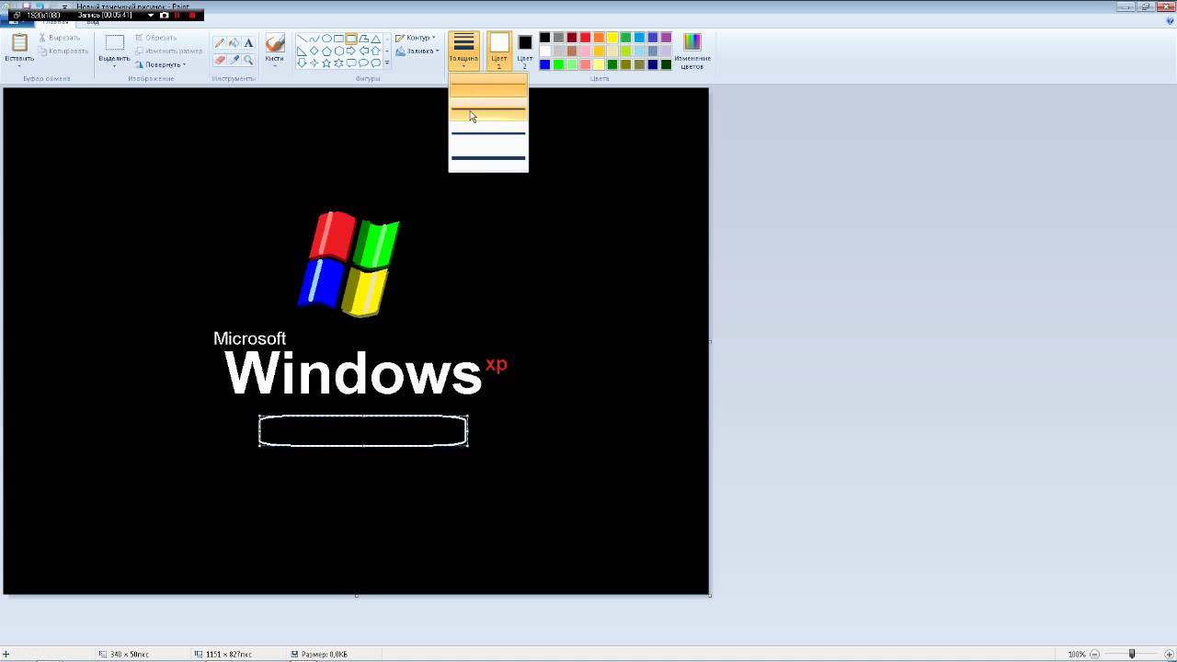Pick the lime green color swatch
Viewport: 1177px width, 662px height.
point(558,64)
